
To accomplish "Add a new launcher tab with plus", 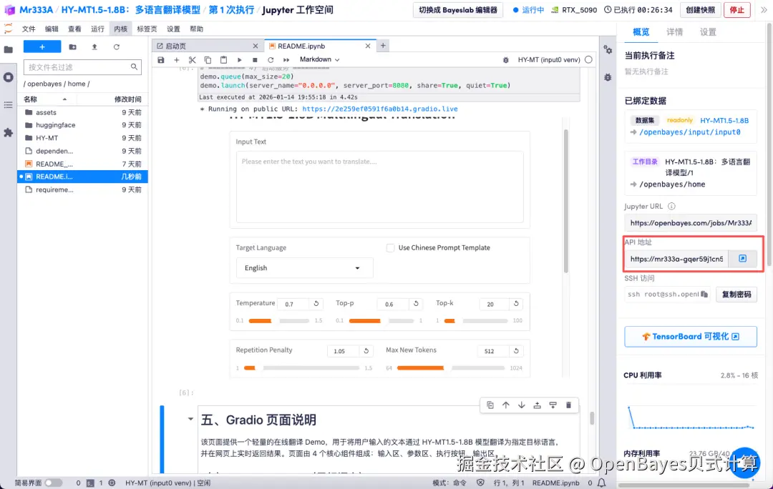I will (383, 46).
